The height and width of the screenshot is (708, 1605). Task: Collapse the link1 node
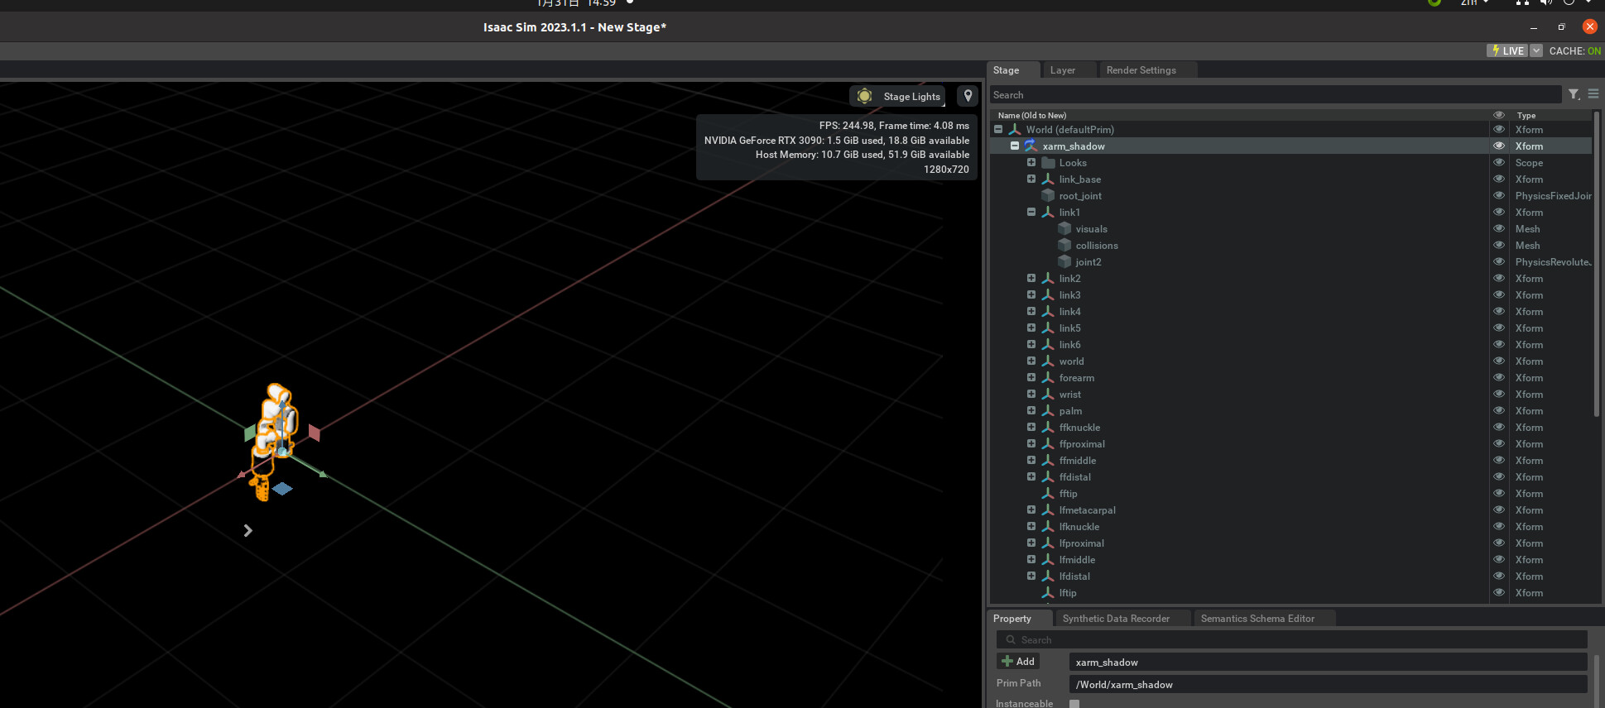(x=1031, y=212)
